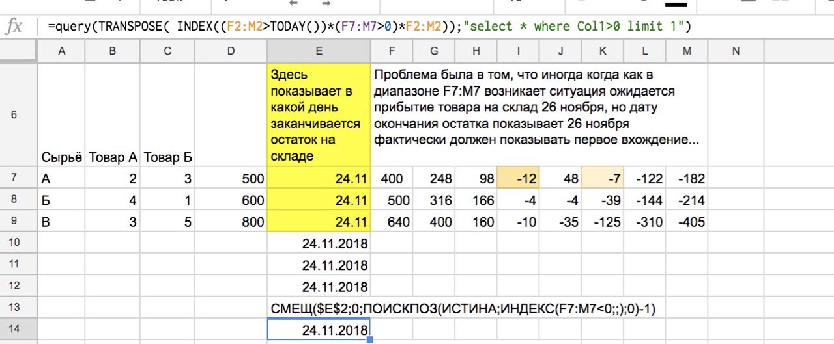Click cell with value -125
The width and height of the screenshot is (834, 344).
pos(603,222)
